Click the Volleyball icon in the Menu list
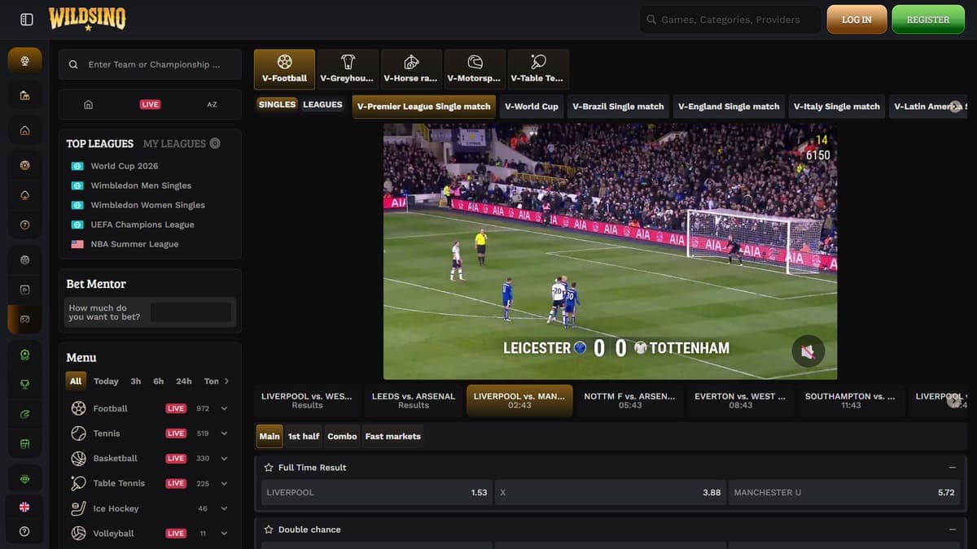The width and height of the screenshot is (977, 549). point(78,534)
